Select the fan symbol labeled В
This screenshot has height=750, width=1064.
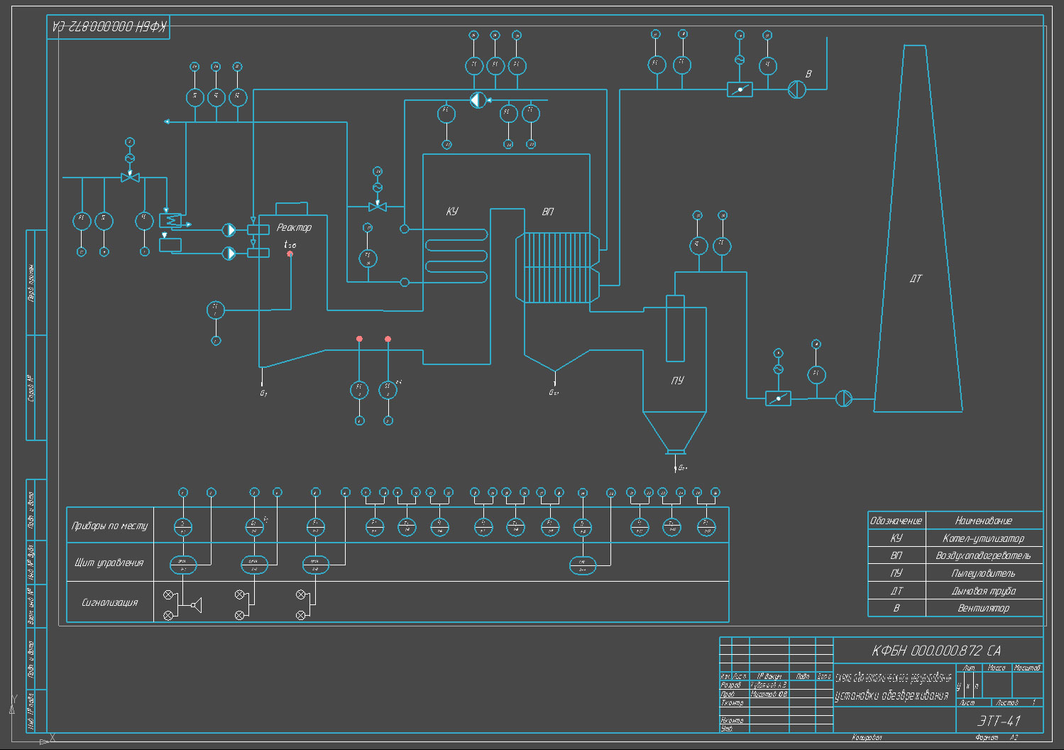click(796, 89)
